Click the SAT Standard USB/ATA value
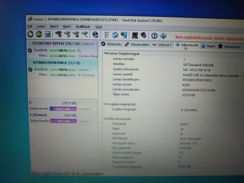 [198, 65]
